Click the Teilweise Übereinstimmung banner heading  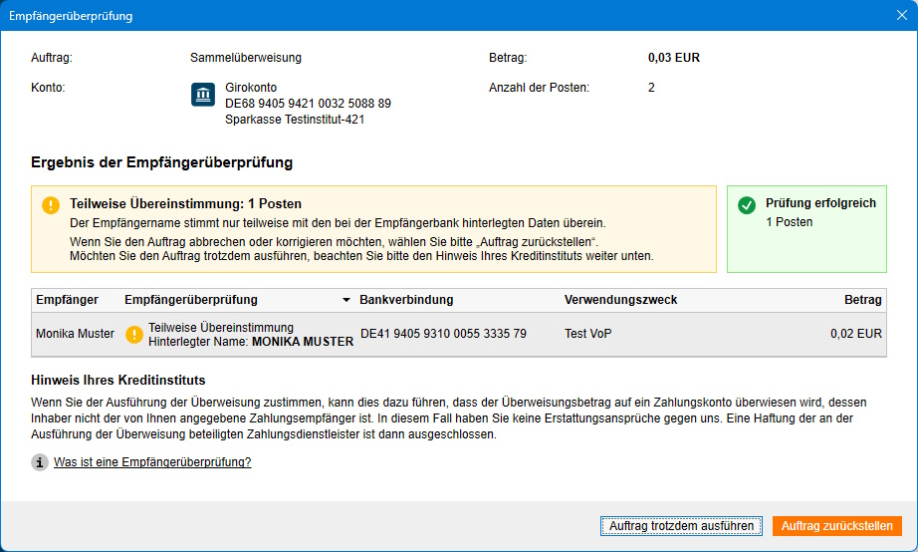pyautogui.click(x=185, y=204)
